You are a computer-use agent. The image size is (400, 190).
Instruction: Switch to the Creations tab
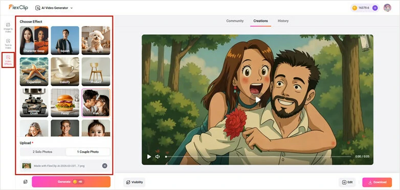coord(260,21)
